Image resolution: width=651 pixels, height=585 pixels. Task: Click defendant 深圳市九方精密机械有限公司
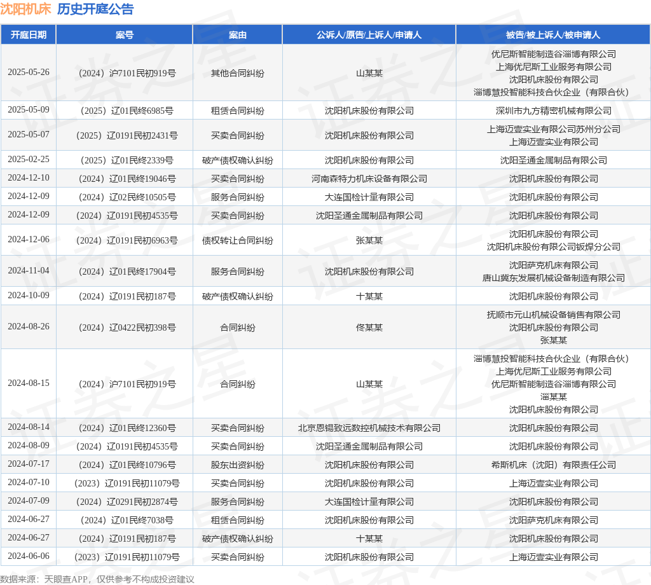tap(554, 111)
